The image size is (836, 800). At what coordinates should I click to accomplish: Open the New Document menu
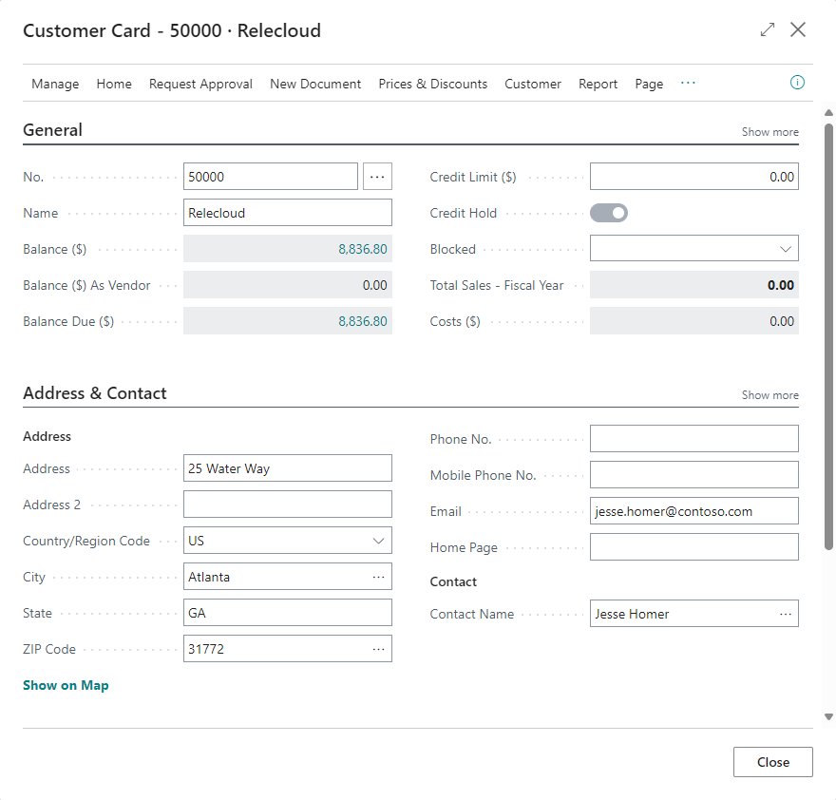pos(315,84)
